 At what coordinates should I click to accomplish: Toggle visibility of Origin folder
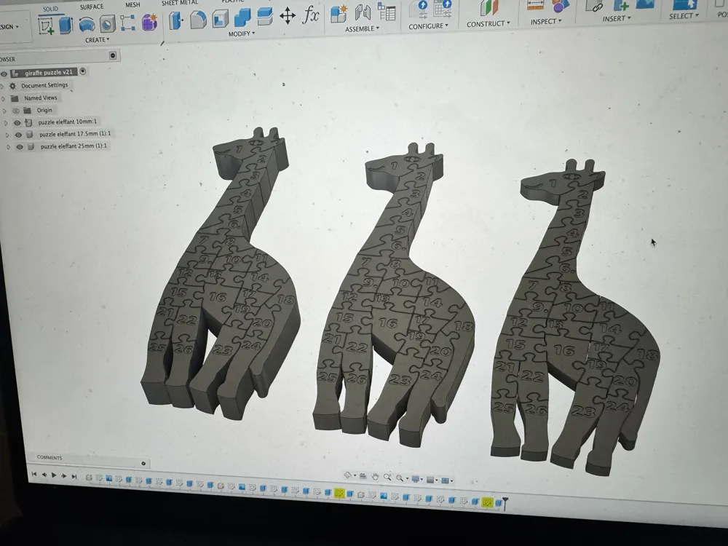click(x=16, y=111)
